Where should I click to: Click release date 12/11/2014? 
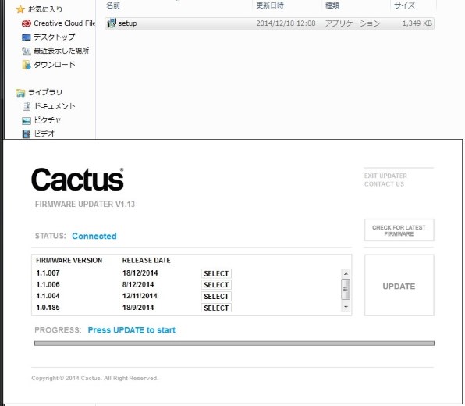(140, 296)
